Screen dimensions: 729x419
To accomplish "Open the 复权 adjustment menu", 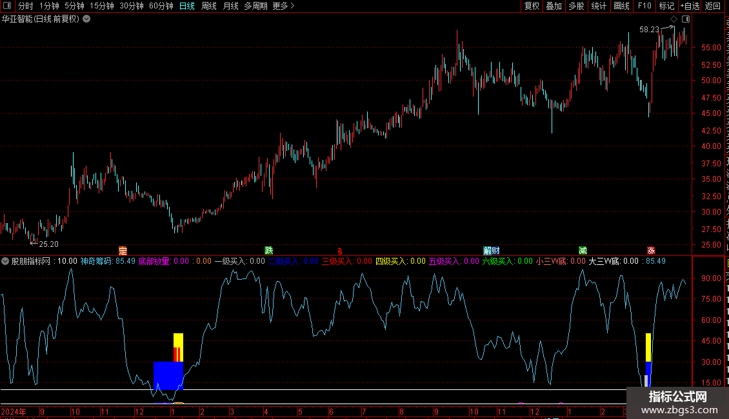I will pos(532,6).
